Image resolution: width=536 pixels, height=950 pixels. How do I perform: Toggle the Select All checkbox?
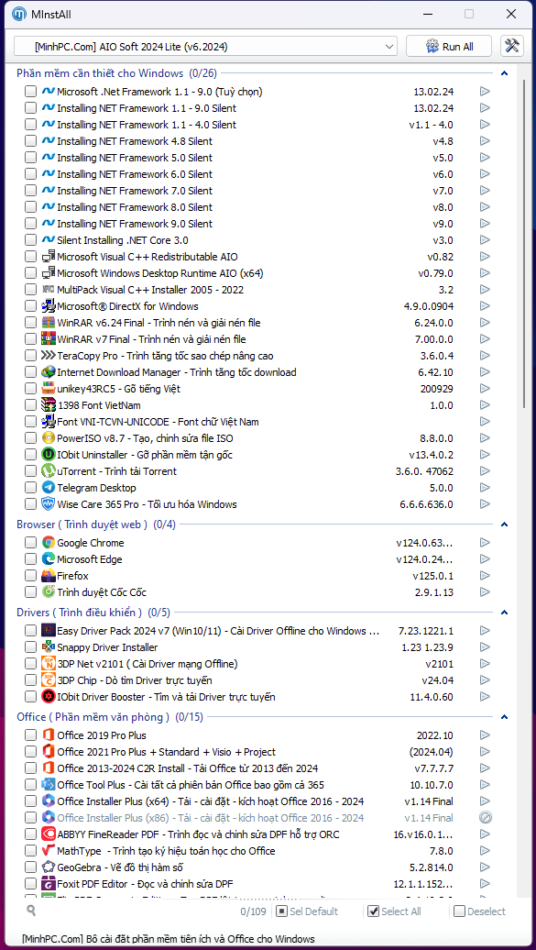coord(374,911)
